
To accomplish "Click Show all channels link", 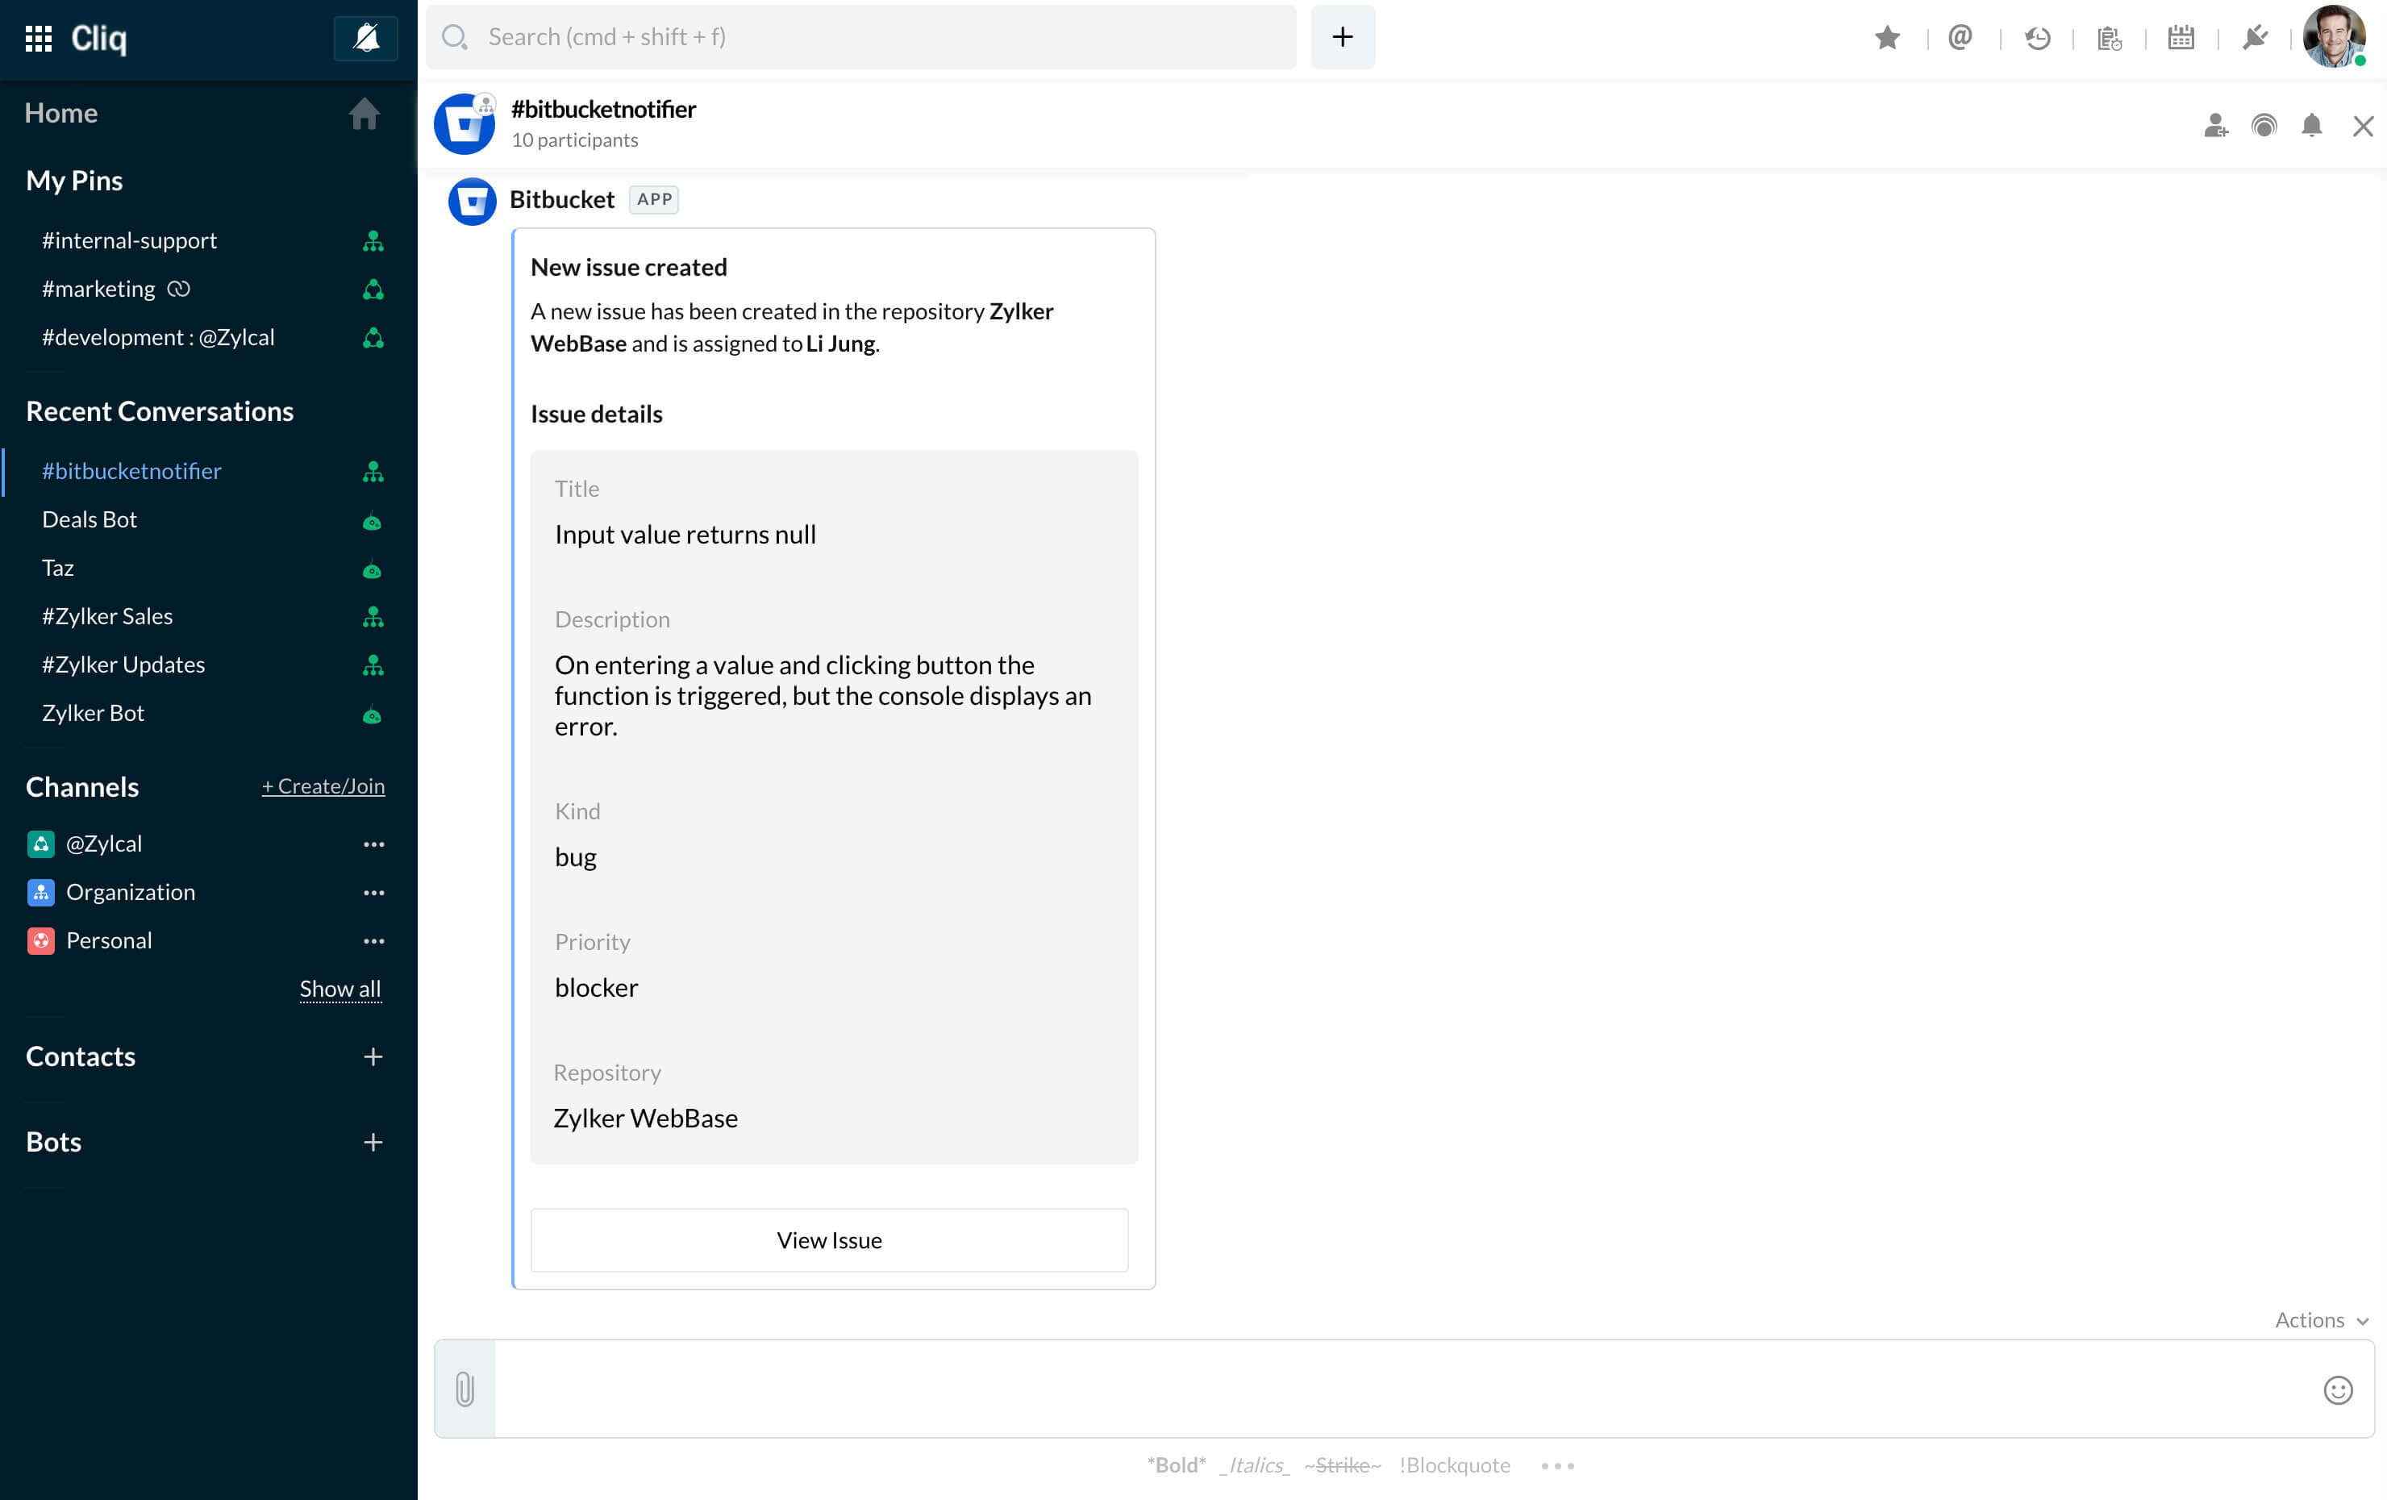I will 340,989.
